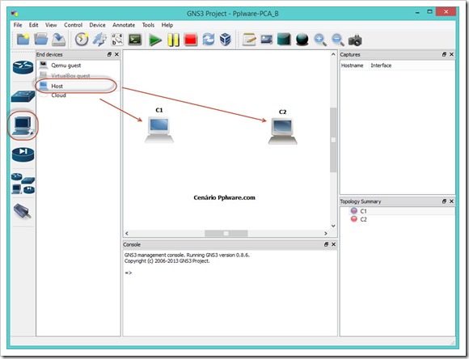Click the New blank project icon
The height and width of the screenshot is (359, 469).
click(x=23, y=40)
